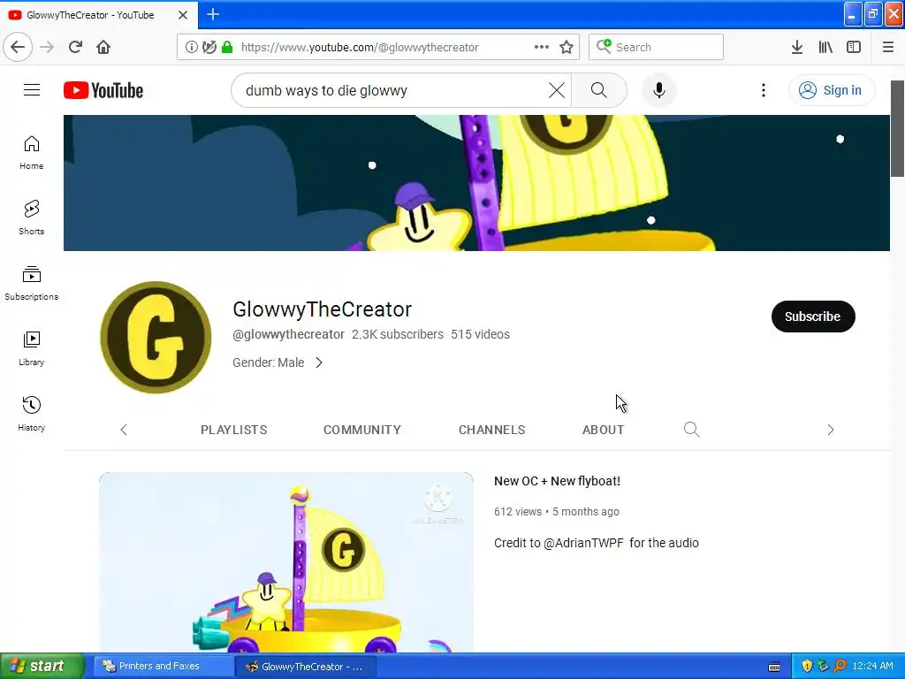Screen dimensions: 905x679
Task: Open History in YouTube sidebar
Action: (32, 414)
